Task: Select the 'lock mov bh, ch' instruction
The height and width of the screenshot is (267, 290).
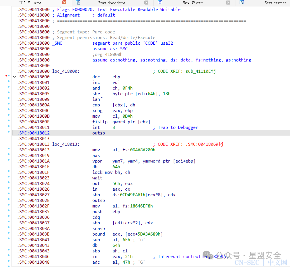Action: tap(111, 172)
